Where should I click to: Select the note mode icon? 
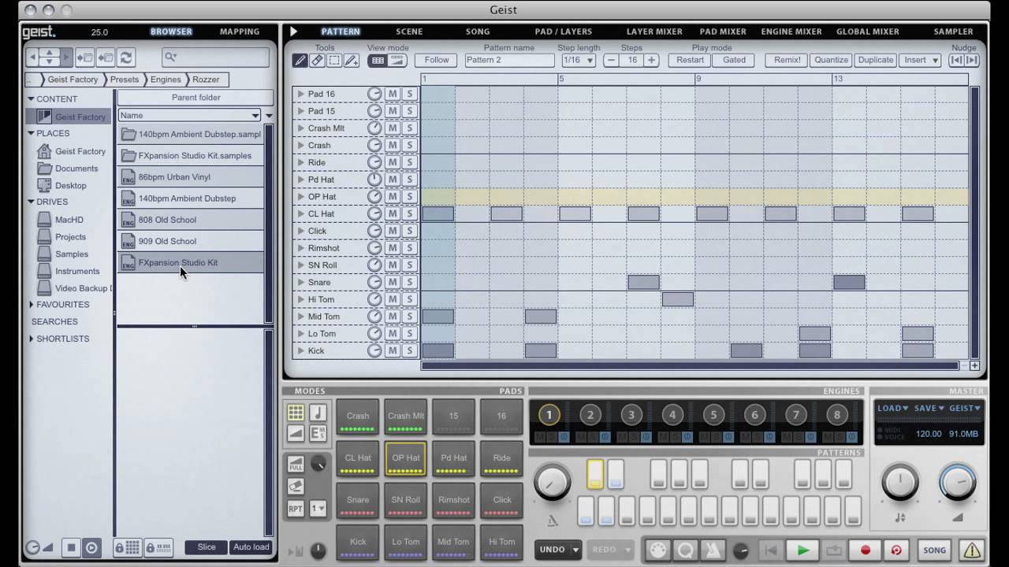318,413
